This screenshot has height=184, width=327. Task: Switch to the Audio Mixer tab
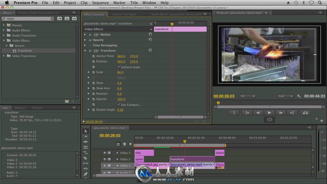[x=176, y=14]
